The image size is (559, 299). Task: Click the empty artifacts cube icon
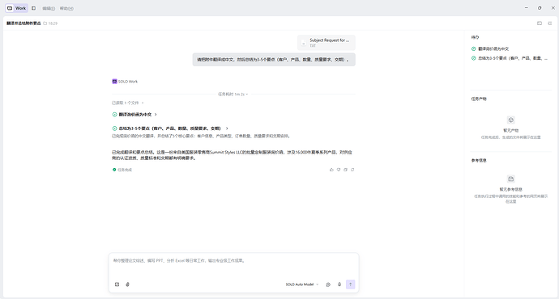511,120
